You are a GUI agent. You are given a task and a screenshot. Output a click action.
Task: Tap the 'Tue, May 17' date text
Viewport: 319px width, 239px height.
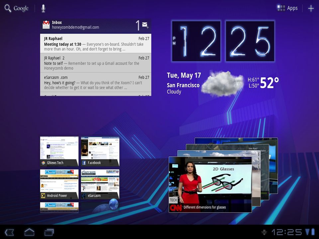(184, 75)
